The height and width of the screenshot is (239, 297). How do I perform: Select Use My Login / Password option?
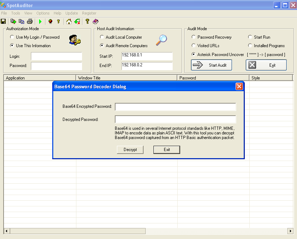point(35,37)
